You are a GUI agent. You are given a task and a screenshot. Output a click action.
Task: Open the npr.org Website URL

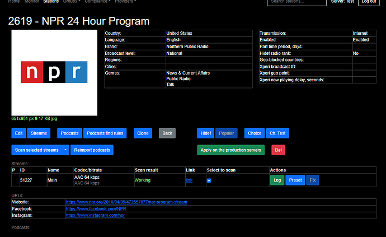click(126, 202)
